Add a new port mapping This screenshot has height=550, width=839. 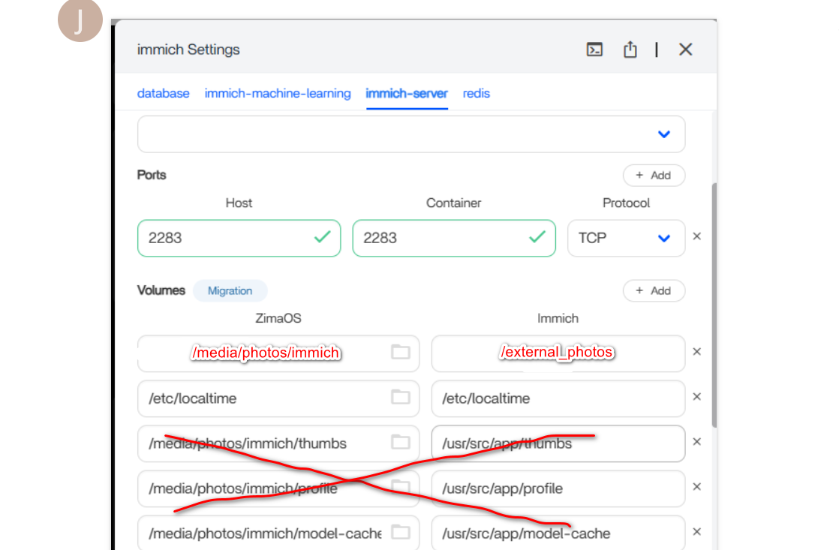(654, 176)
